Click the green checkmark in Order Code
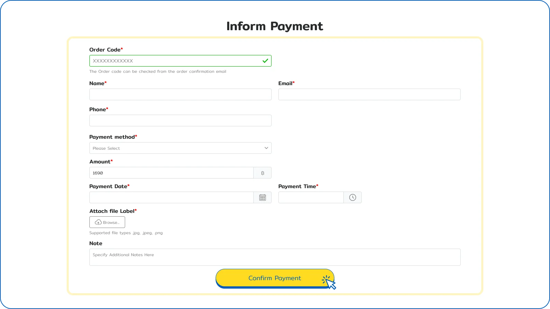The height and width of the screenshot is (309, 550). click(x=265, y=61)
